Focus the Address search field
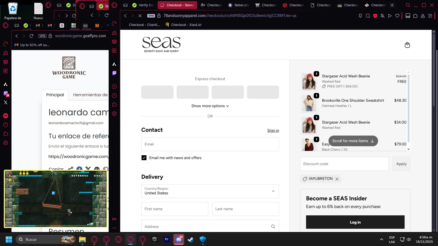438x246 pixels. 210,226
